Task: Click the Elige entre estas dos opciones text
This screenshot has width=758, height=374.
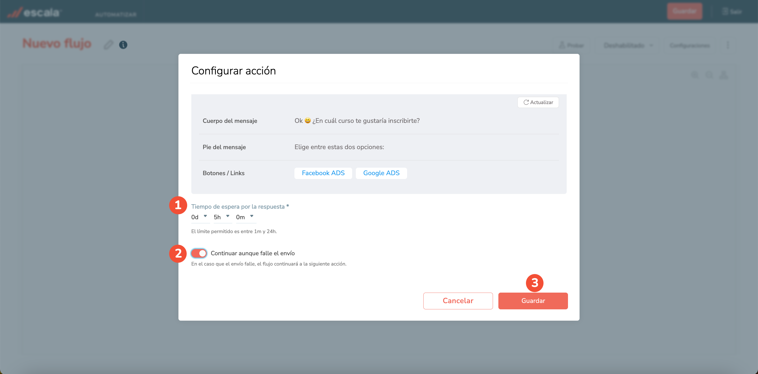Action: (x=339, y=147)
